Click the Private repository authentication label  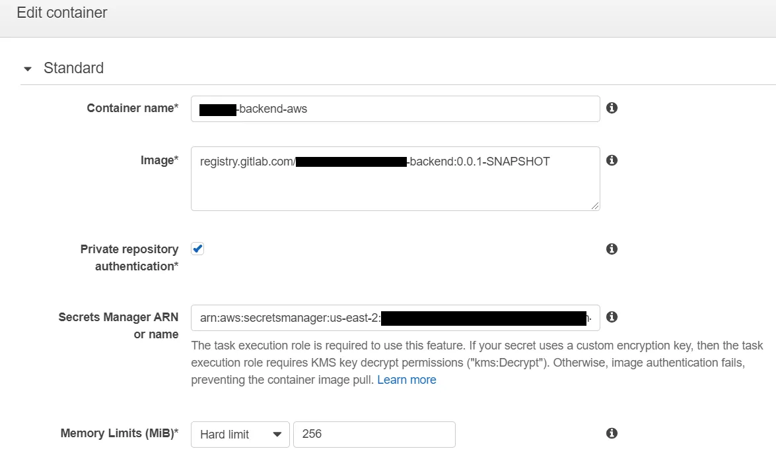tap(129, 257)
